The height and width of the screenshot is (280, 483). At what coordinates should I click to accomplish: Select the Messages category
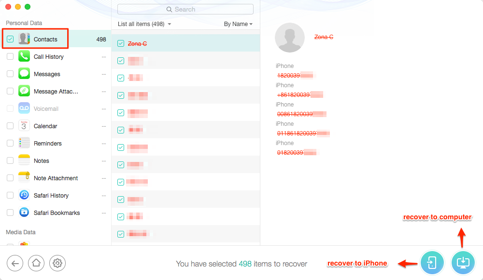tap(56, 74)
